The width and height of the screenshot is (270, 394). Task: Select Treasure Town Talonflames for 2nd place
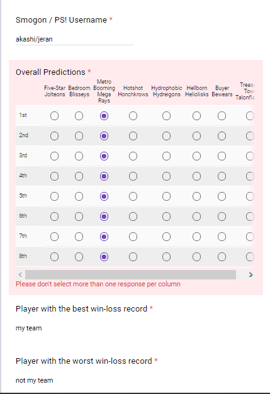click(x=250, y=136)
